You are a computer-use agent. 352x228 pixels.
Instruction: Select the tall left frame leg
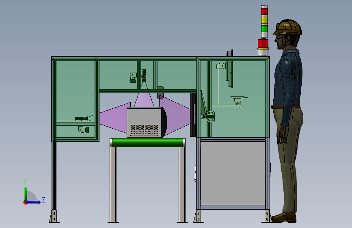tap(54, 176)
